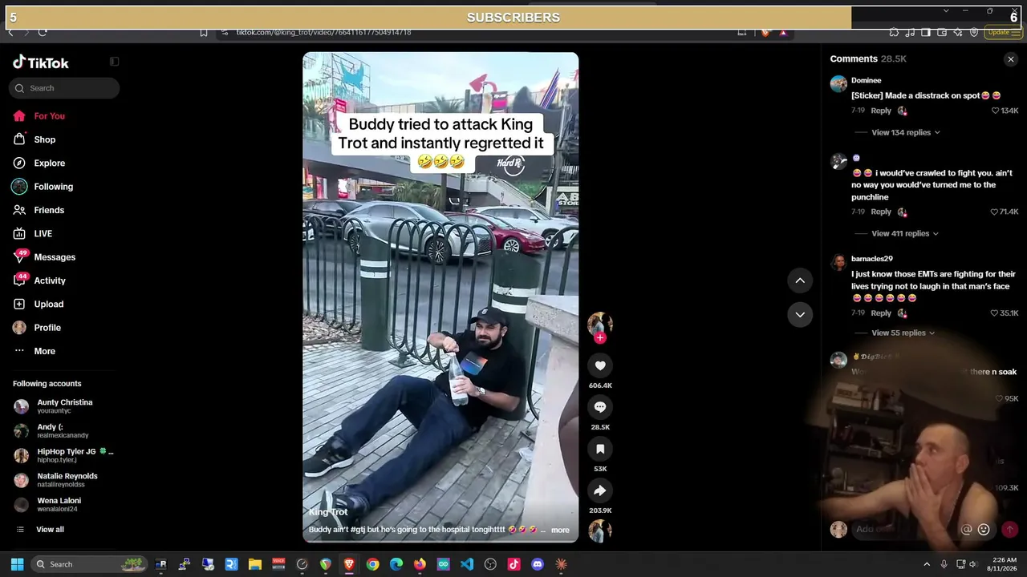Expand View 55 replies
This screenshot has width=1027, height=577.
(x=903, y=333)
